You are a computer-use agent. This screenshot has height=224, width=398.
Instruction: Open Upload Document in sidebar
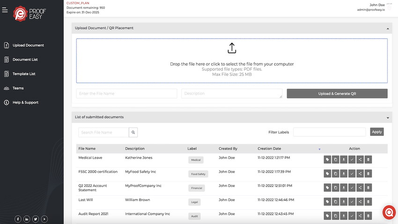coord(24,45)
